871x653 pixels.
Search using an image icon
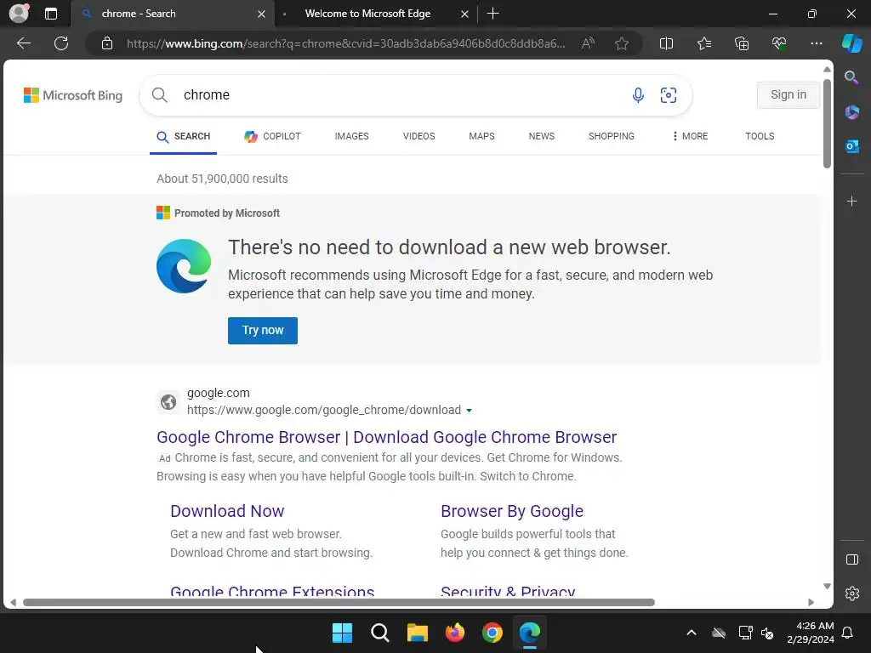669,95
